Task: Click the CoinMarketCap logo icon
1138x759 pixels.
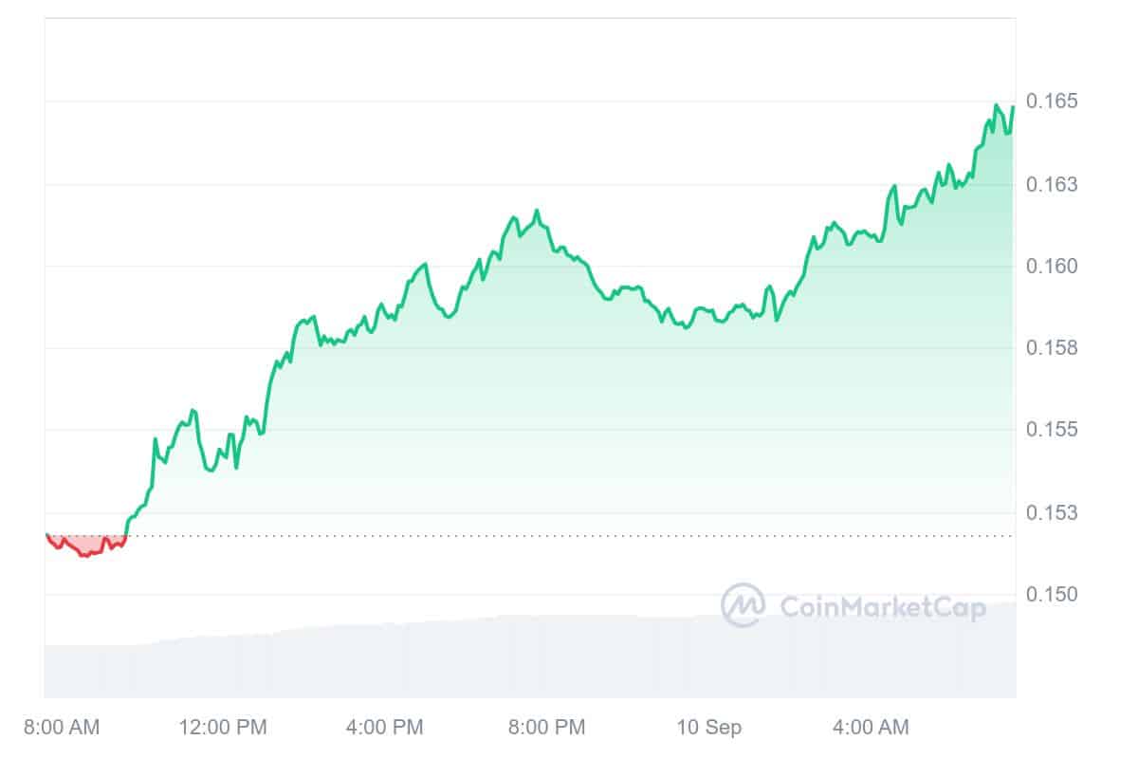Action: click(x=743, y=605)
